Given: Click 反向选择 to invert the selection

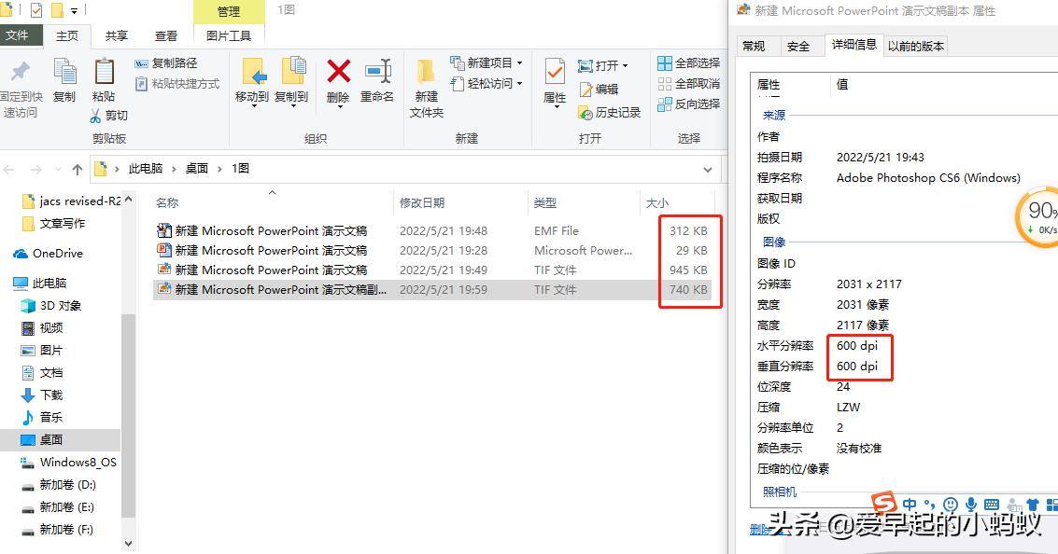Looking at the screenshot, I should 694,106.
